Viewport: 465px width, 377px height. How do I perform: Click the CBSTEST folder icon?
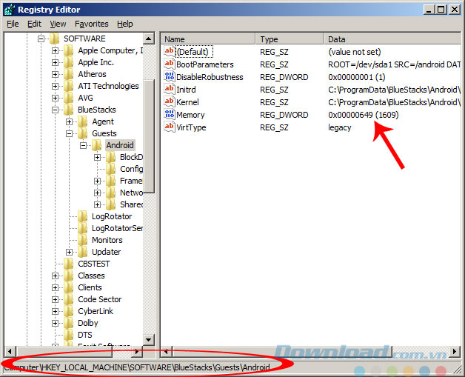[69, 264]
